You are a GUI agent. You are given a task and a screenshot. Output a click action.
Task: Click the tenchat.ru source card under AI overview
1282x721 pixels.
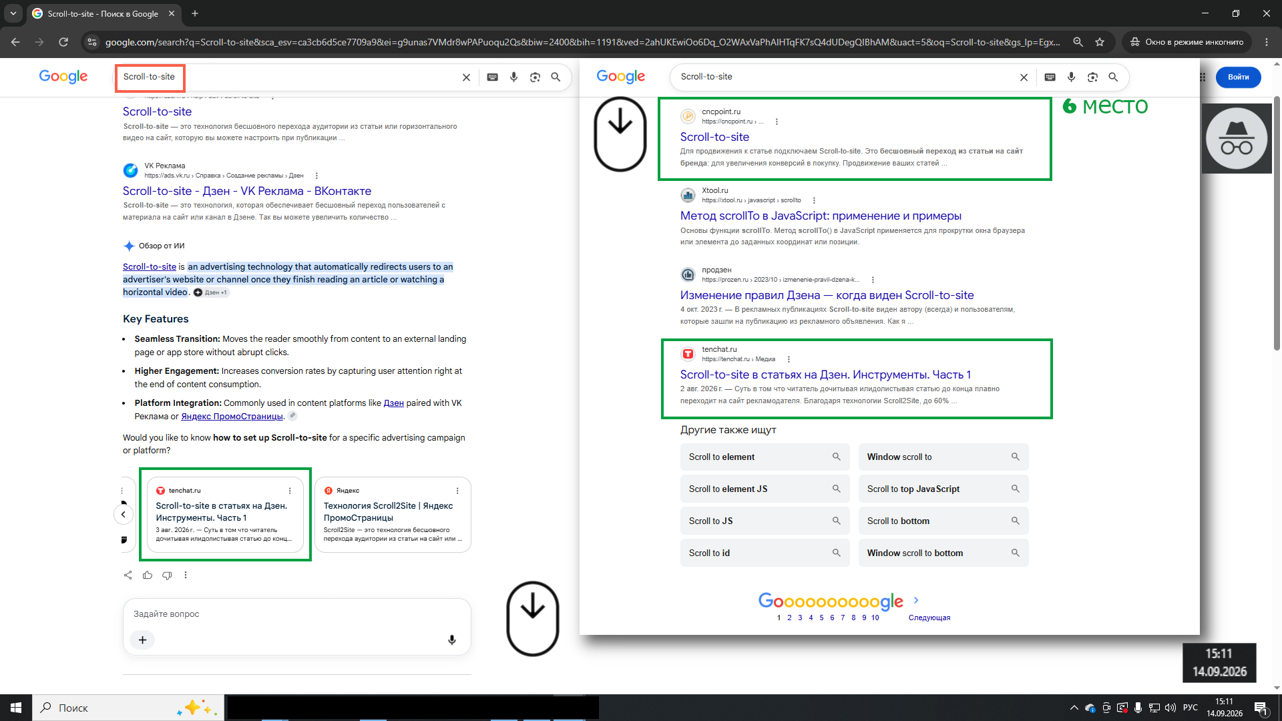pyautogui.click(x=225, y=515)
